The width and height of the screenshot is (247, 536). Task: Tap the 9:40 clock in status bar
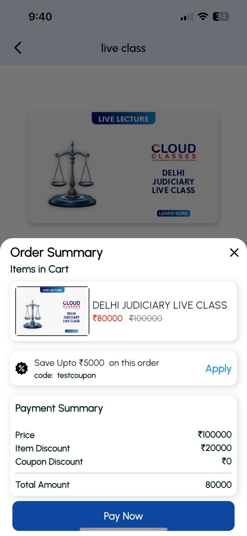click(40, 16)
